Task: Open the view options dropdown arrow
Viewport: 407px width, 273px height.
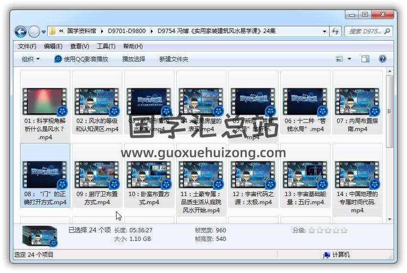Action: tap(349, 59)
